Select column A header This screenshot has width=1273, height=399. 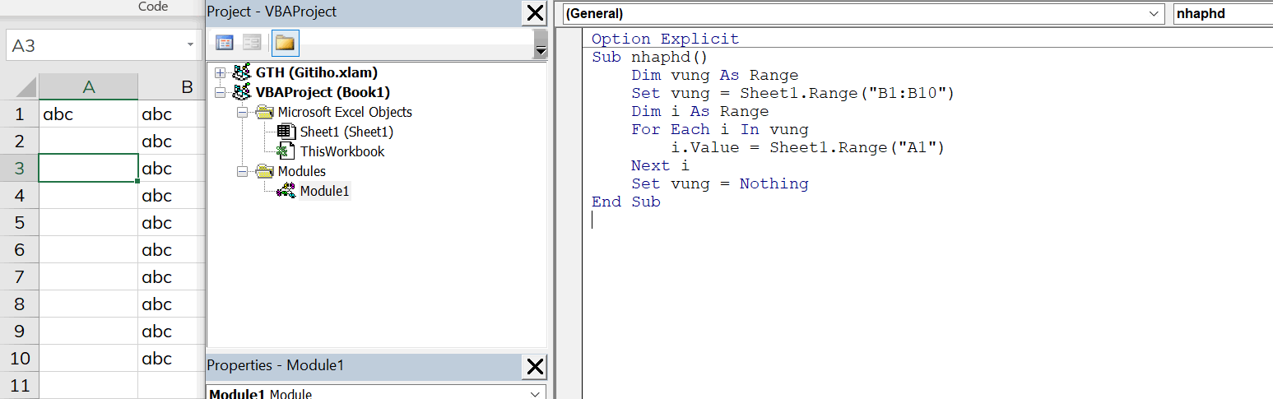pyautogui.click(x=89, y=87)
